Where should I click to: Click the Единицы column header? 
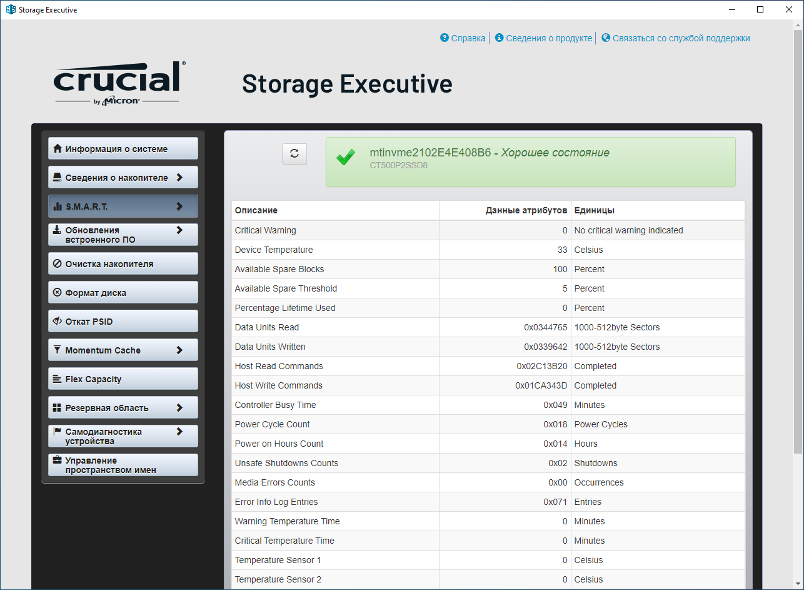tap(658, 210)
